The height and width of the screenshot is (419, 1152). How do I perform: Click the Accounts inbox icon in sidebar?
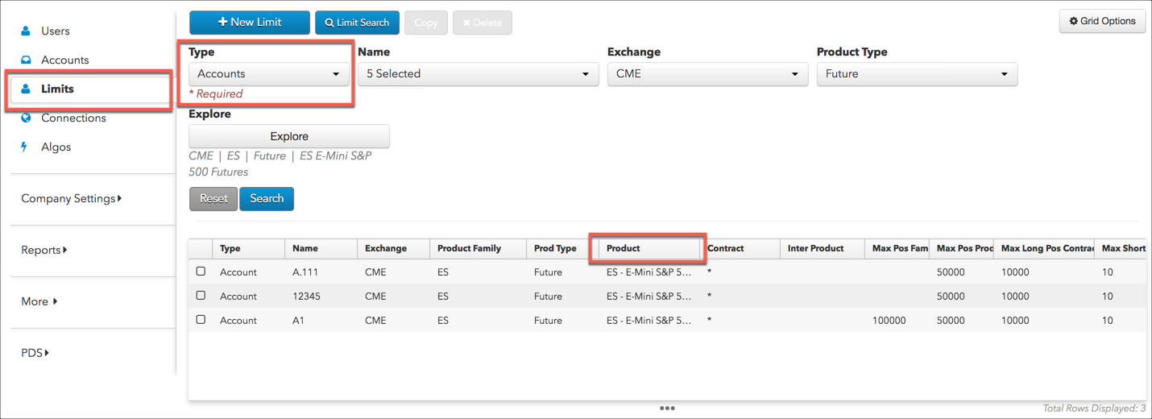pos(26,60)
